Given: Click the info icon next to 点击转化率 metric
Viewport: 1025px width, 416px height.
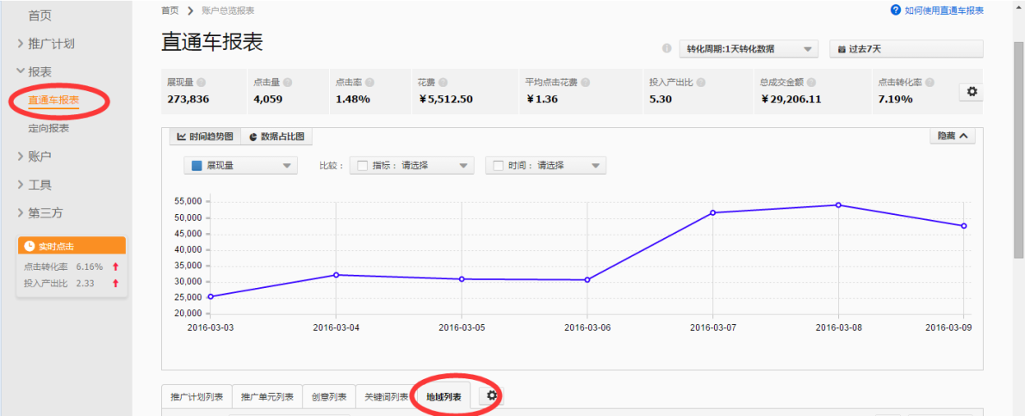Looking at the screenshot, I should pos(929,83).
